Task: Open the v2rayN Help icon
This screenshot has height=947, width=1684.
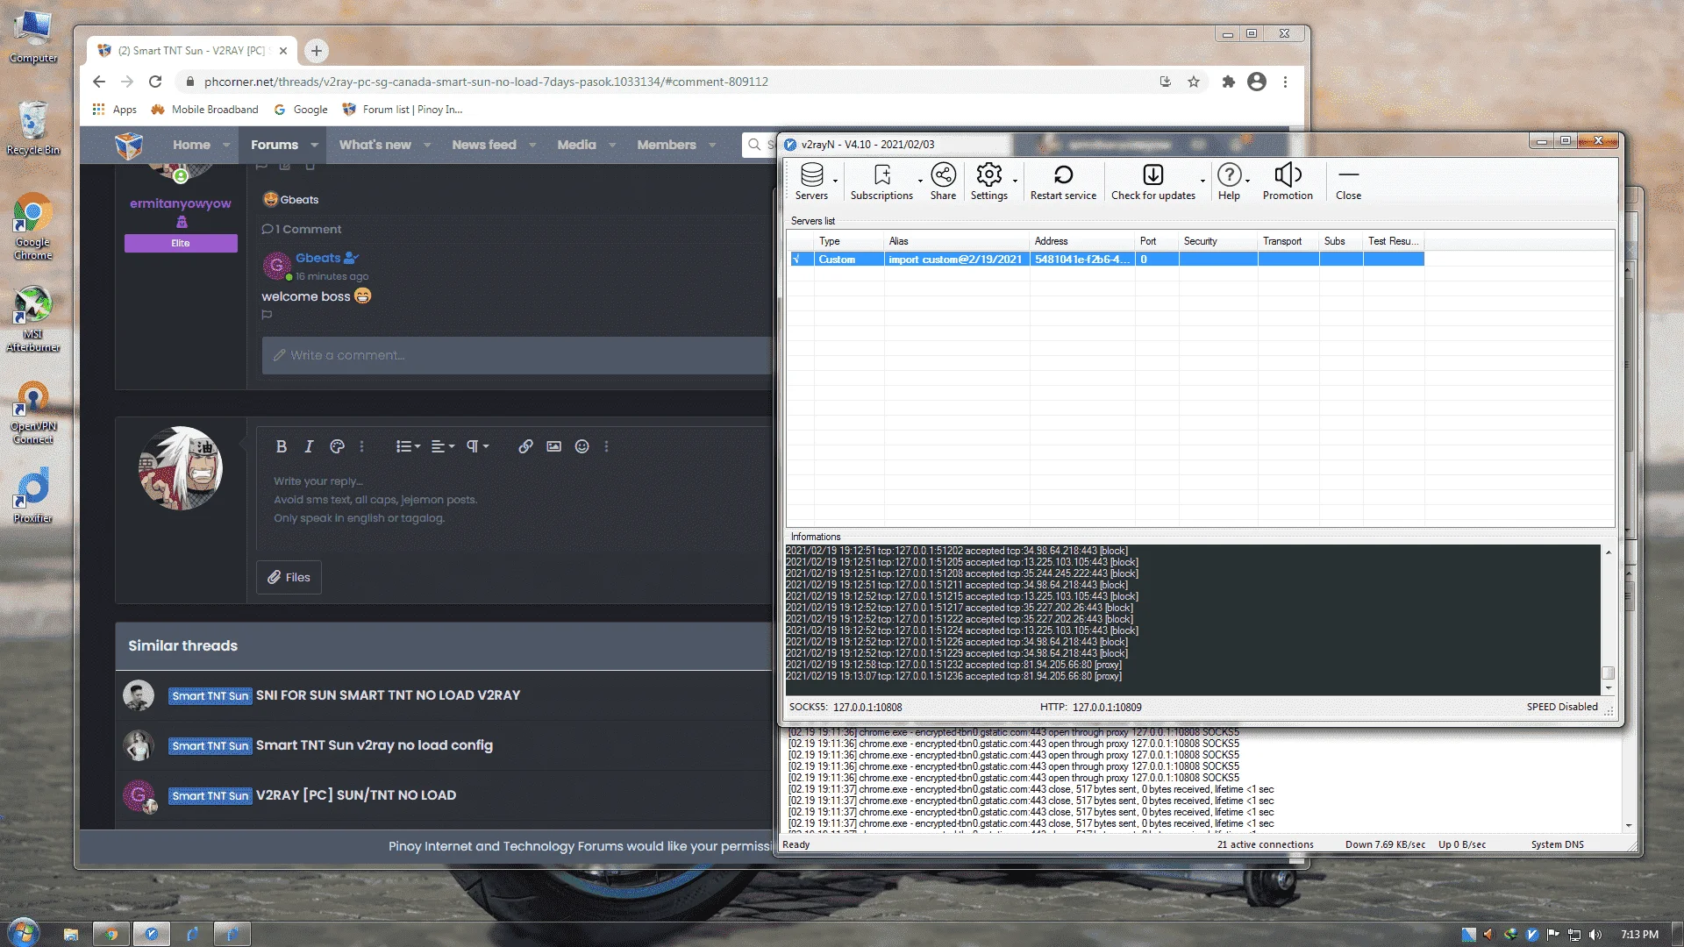Action: tap(1229, 182)
